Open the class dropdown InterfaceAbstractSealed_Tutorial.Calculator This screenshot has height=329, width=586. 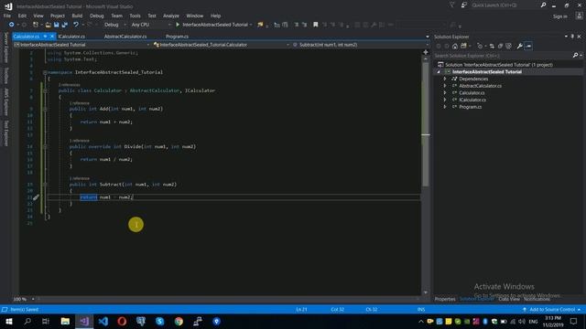pyautogui.click(x=222, y=45)
